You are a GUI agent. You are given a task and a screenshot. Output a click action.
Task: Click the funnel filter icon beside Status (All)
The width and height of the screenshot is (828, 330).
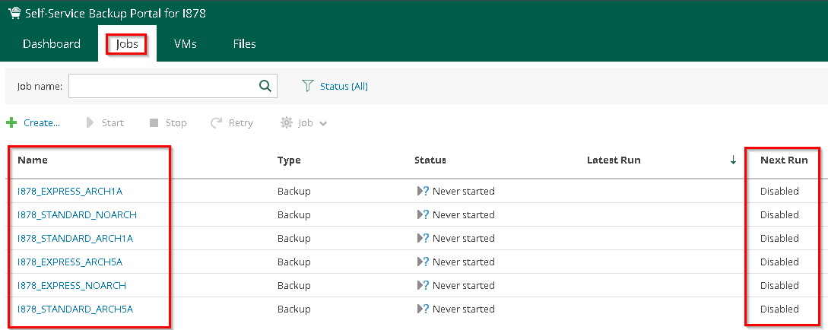(308, 86)
